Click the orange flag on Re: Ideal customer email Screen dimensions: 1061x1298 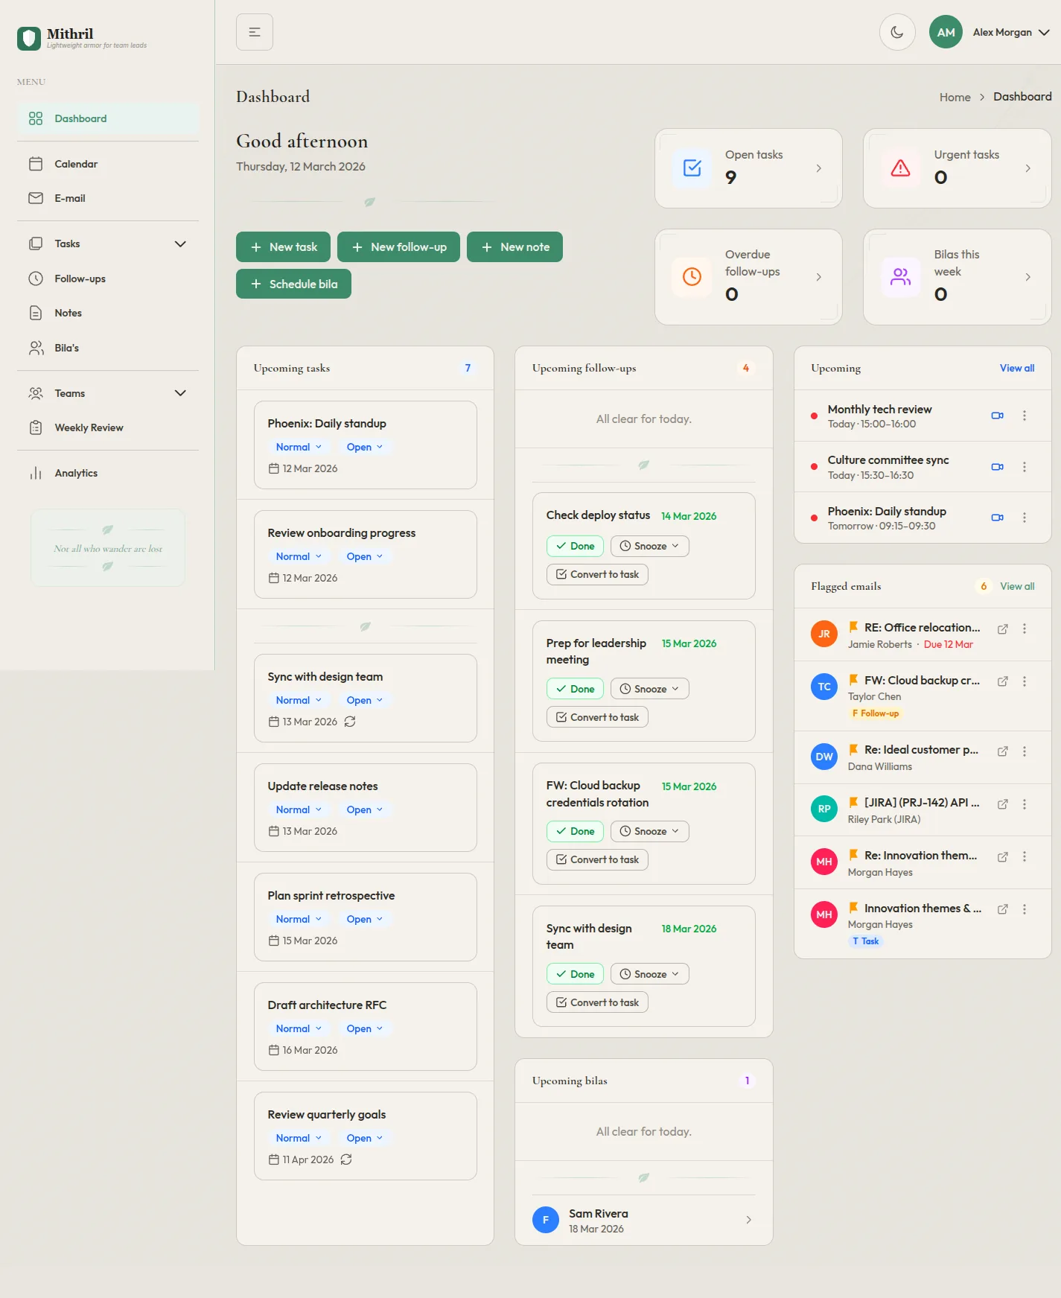point(853,750)
